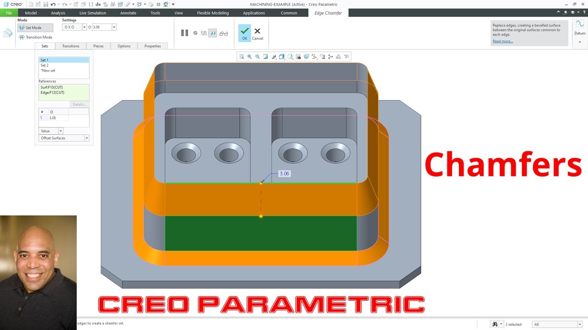Open the Properties panel tab
Screen dimensions: 588x330
point(153,46)
